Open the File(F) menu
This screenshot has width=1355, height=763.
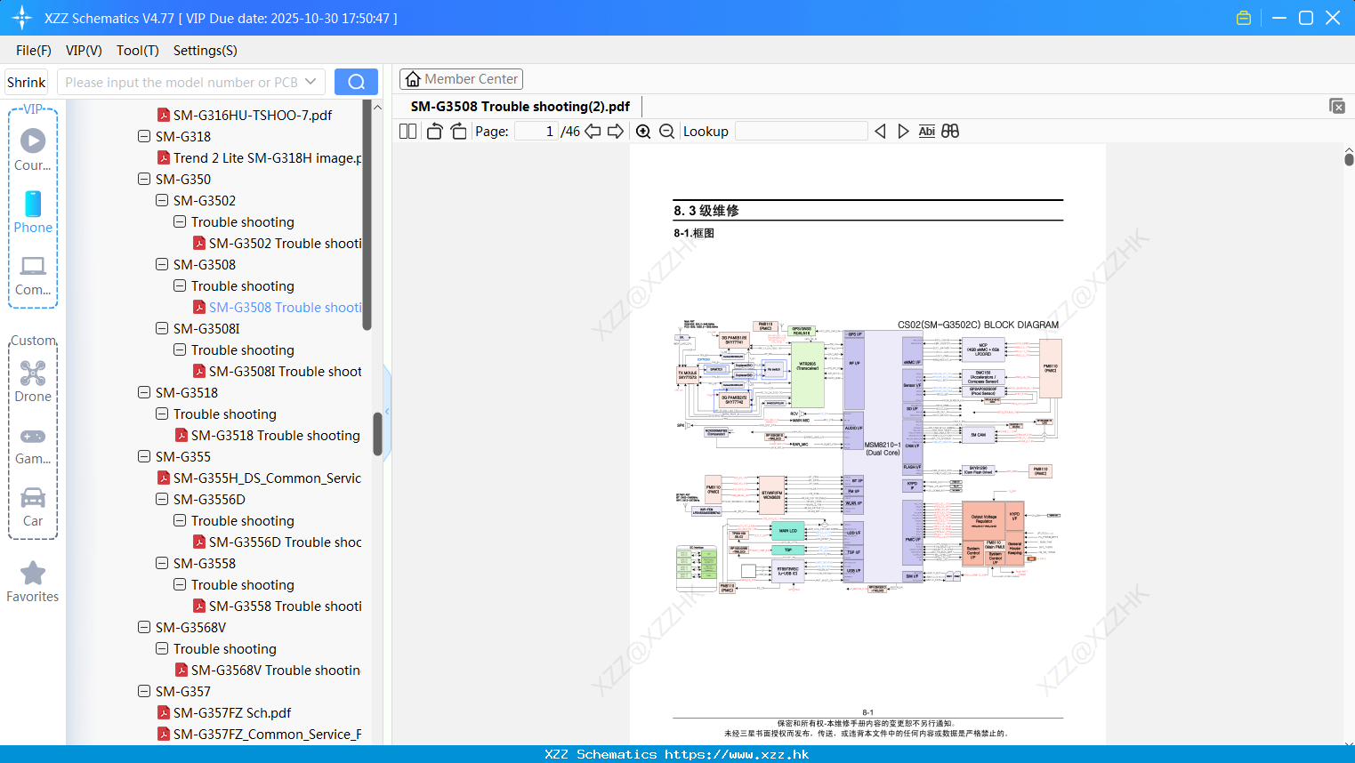(x=34, y=50)
